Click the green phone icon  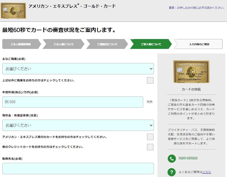172,158
